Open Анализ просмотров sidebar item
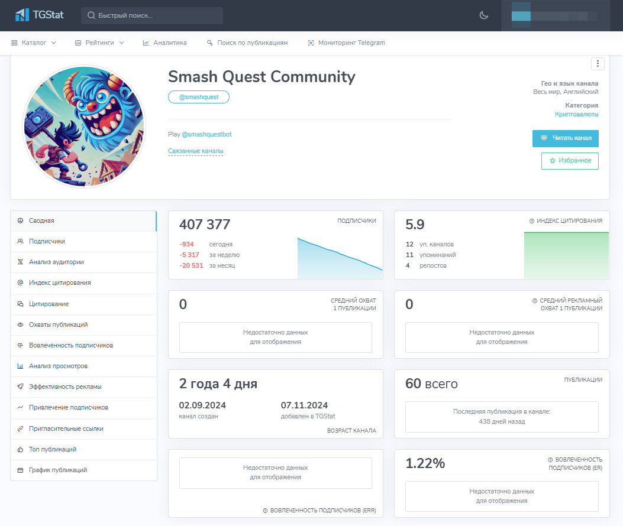The image size is (623, 526). [x=83, y=366]
